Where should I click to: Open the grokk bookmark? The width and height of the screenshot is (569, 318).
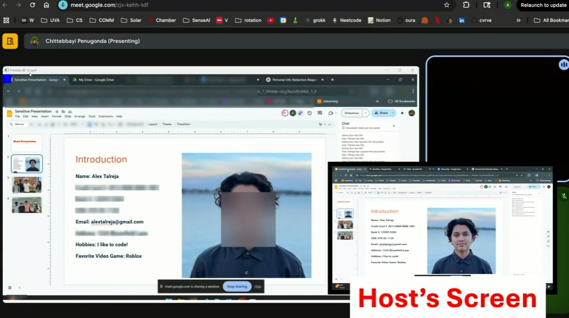315,20
